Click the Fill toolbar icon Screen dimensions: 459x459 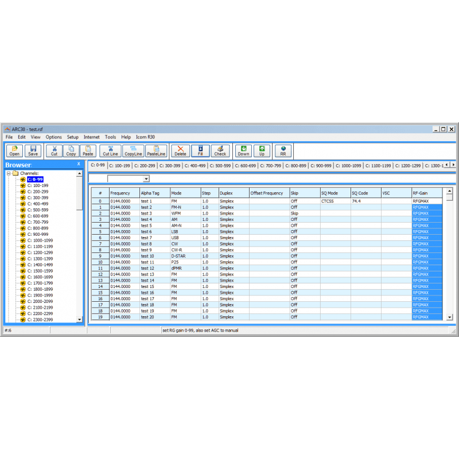pos(200,151)
